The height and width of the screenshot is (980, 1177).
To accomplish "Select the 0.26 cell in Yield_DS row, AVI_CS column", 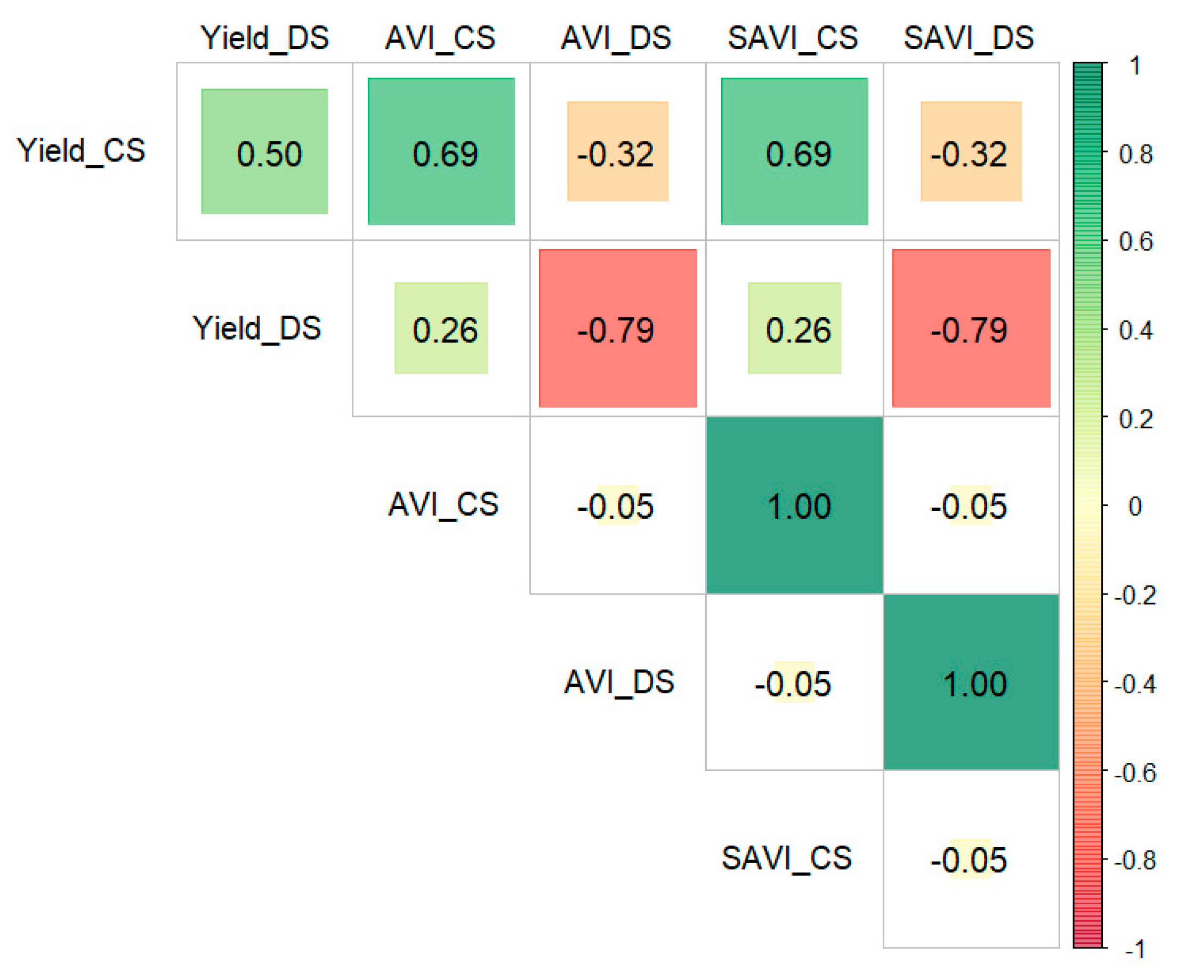I will (441, 328).
